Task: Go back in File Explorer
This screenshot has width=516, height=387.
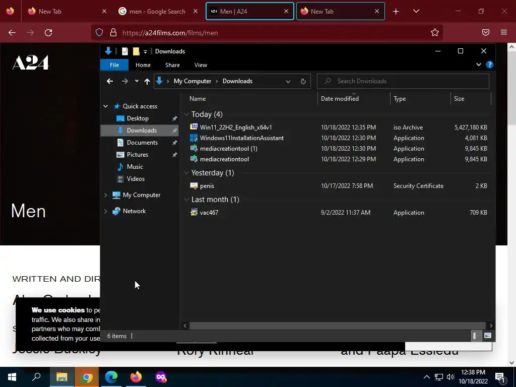Action: 110,81
